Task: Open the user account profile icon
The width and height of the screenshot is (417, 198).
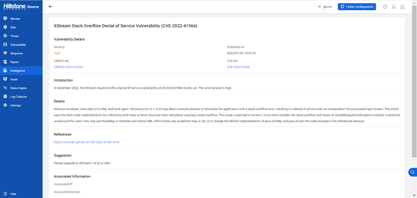Action: 402,7
